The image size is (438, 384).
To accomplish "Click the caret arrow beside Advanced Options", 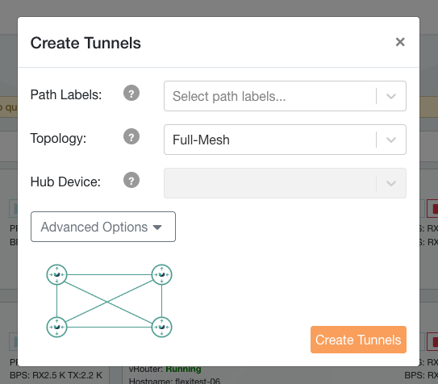I will 157,227.
